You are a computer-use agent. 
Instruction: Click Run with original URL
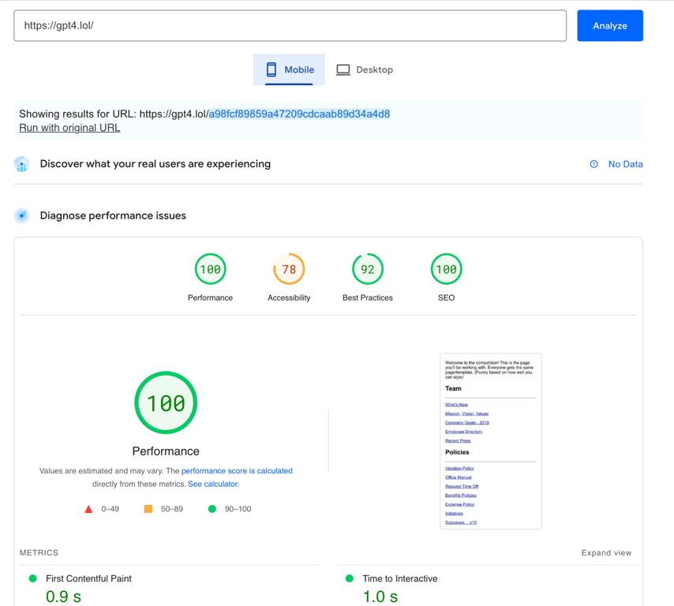coord(69,128)
